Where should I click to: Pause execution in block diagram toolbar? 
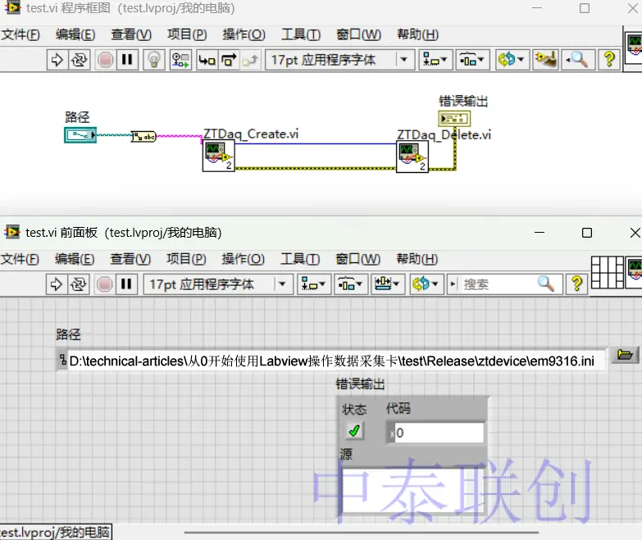pyautogui.click(x=127, y=60)
